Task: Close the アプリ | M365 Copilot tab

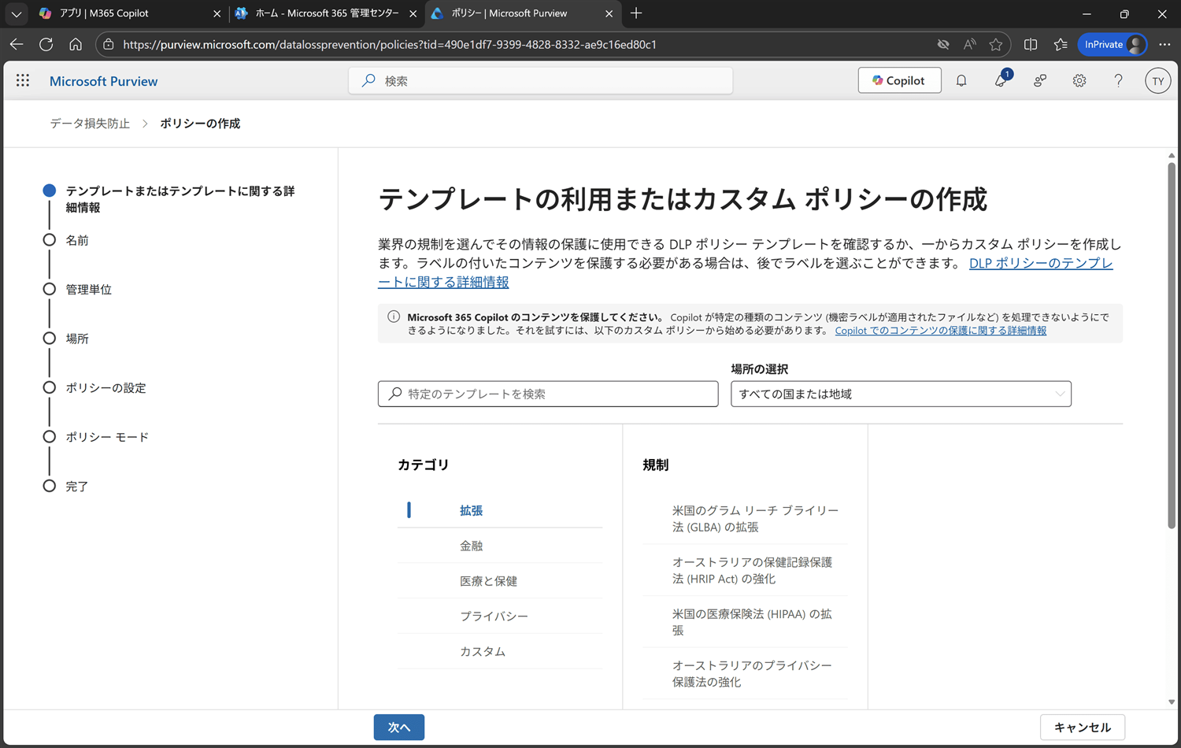Action: 217,13
